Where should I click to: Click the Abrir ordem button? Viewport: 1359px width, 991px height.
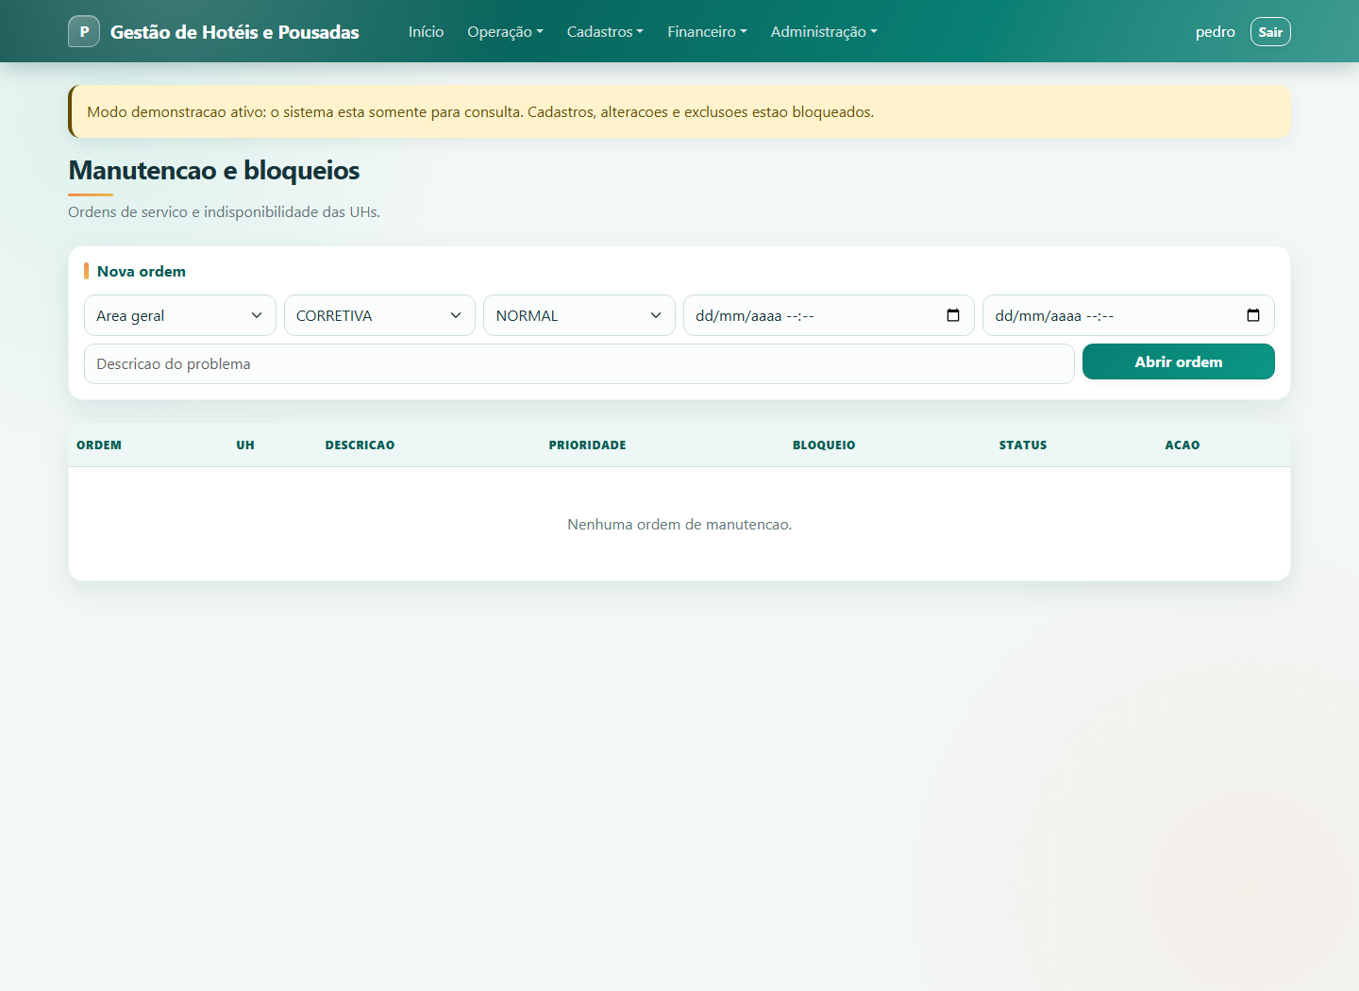[x=1178, y=361]
